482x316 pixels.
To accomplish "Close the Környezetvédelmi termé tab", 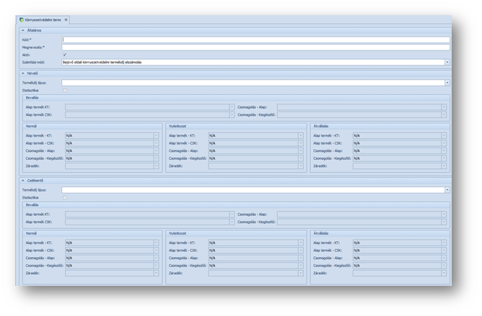I will pos(66,20).
